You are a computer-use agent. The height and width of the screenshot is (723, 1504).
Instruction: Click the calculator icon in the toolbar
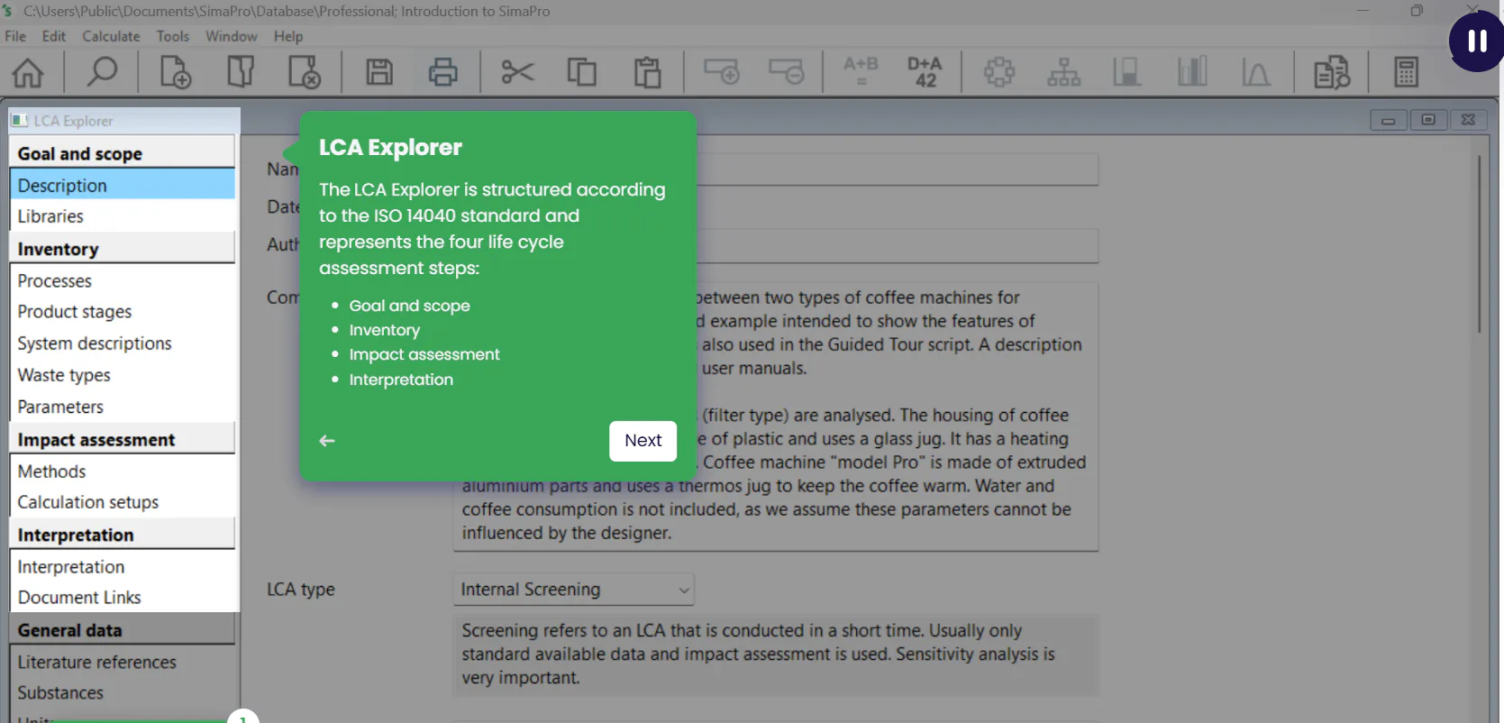[1406, 71]
